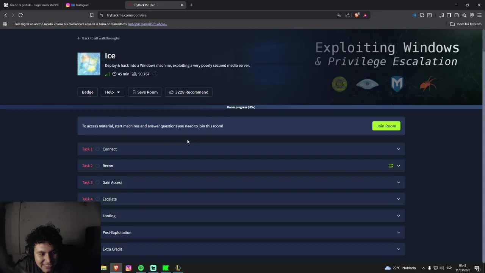Screen dimensions: 485x273
Task: Click the Task 1 completion circle
Action: [97, 149]
